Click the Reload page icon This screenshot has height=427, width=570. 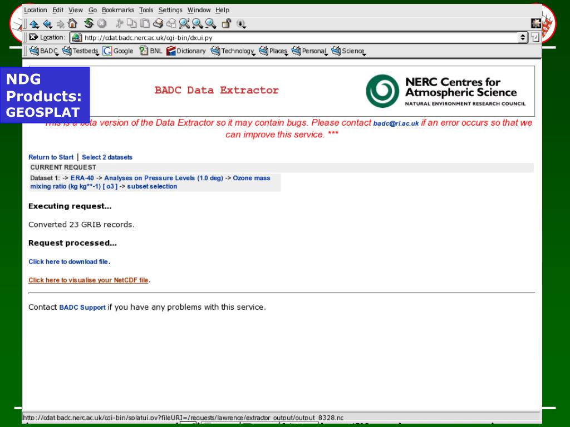point(89,24)
